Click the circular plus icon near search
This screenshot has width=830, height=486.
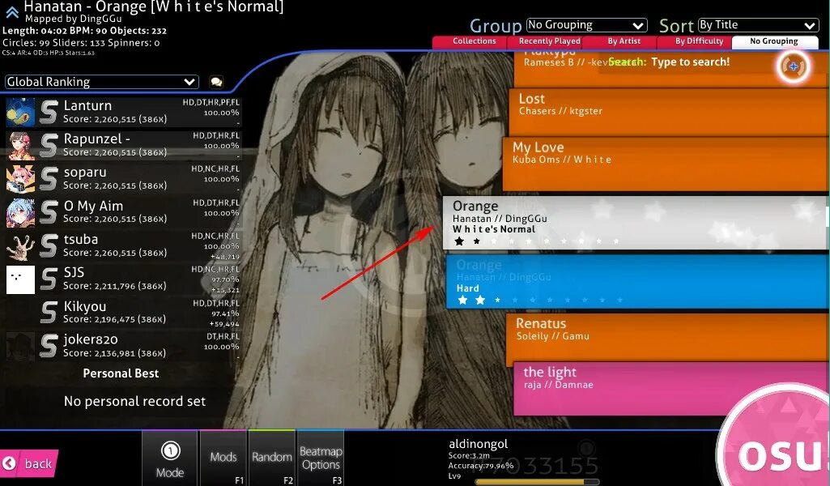(794, 66)
